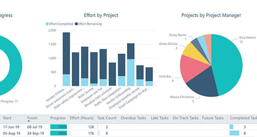The width and height of the screenshot is (257, 137).
Task: Click the Employee Job Fair bar
Action: (x=103, y=68)
